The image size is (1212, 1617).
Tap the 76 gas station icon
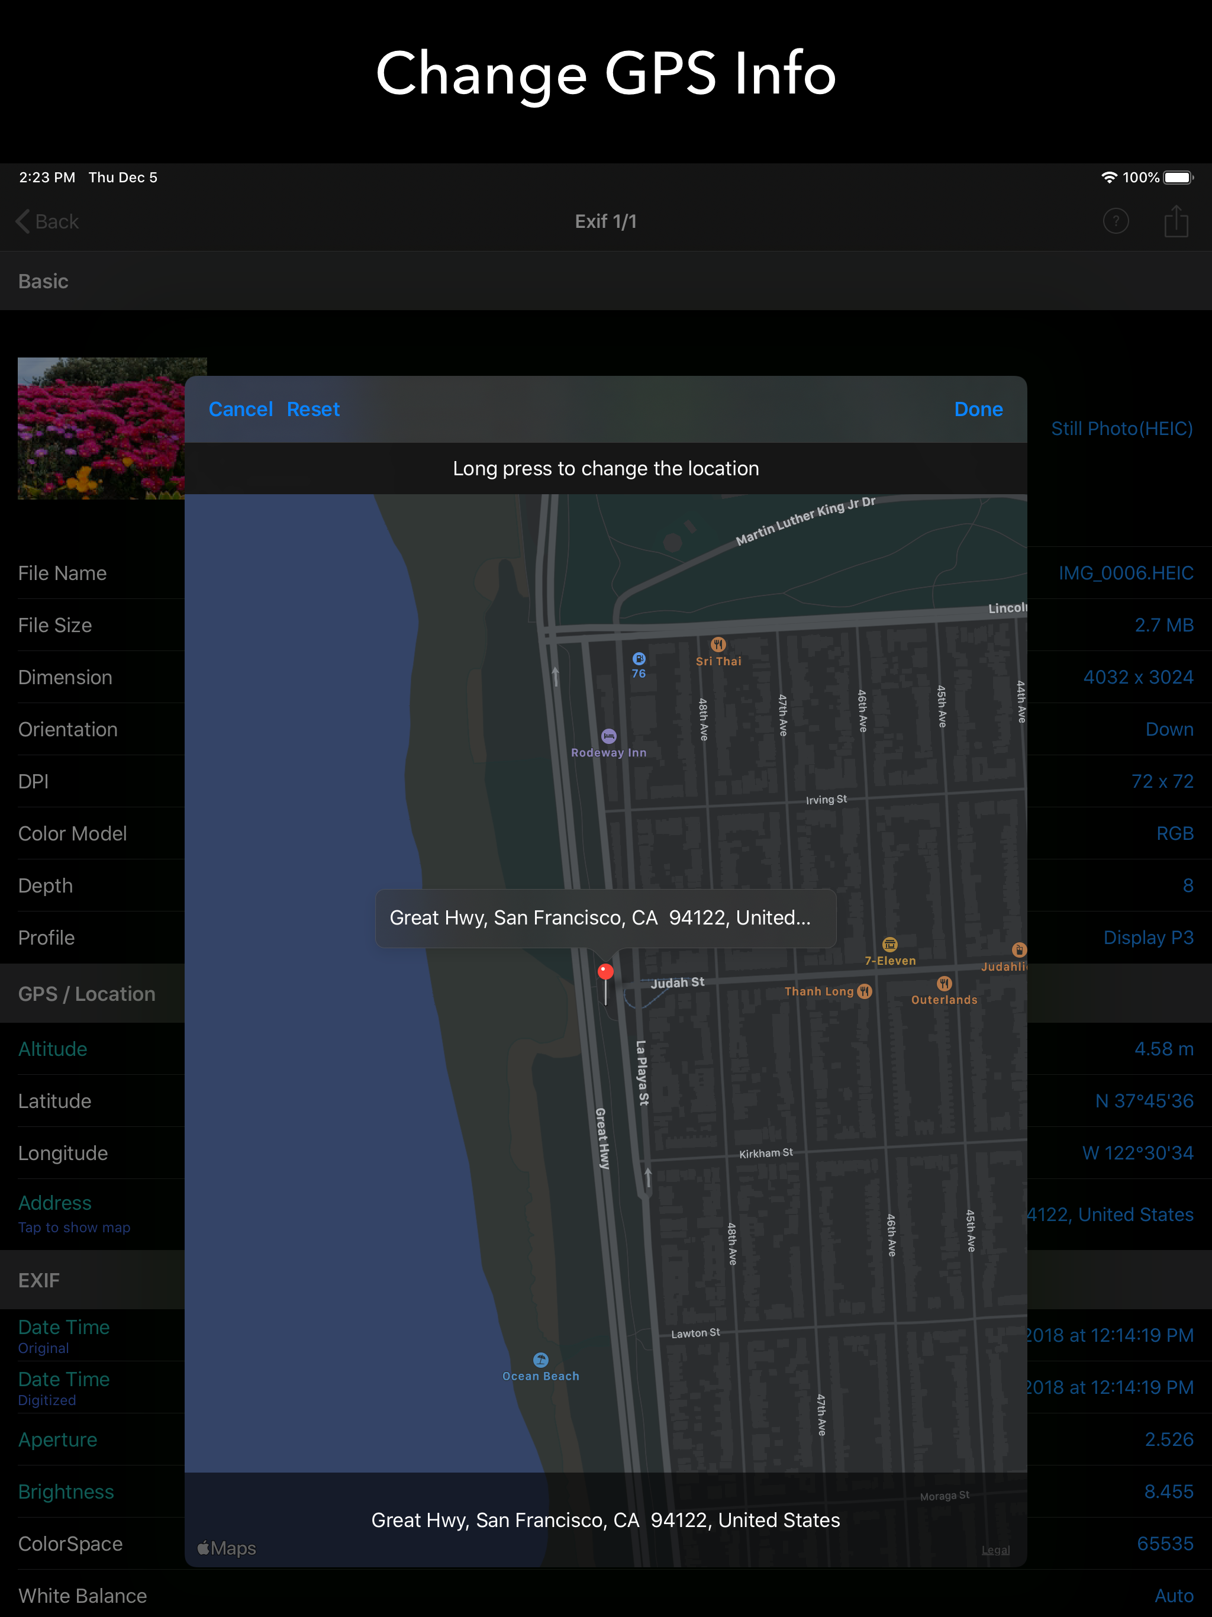(x=639, y=659)
